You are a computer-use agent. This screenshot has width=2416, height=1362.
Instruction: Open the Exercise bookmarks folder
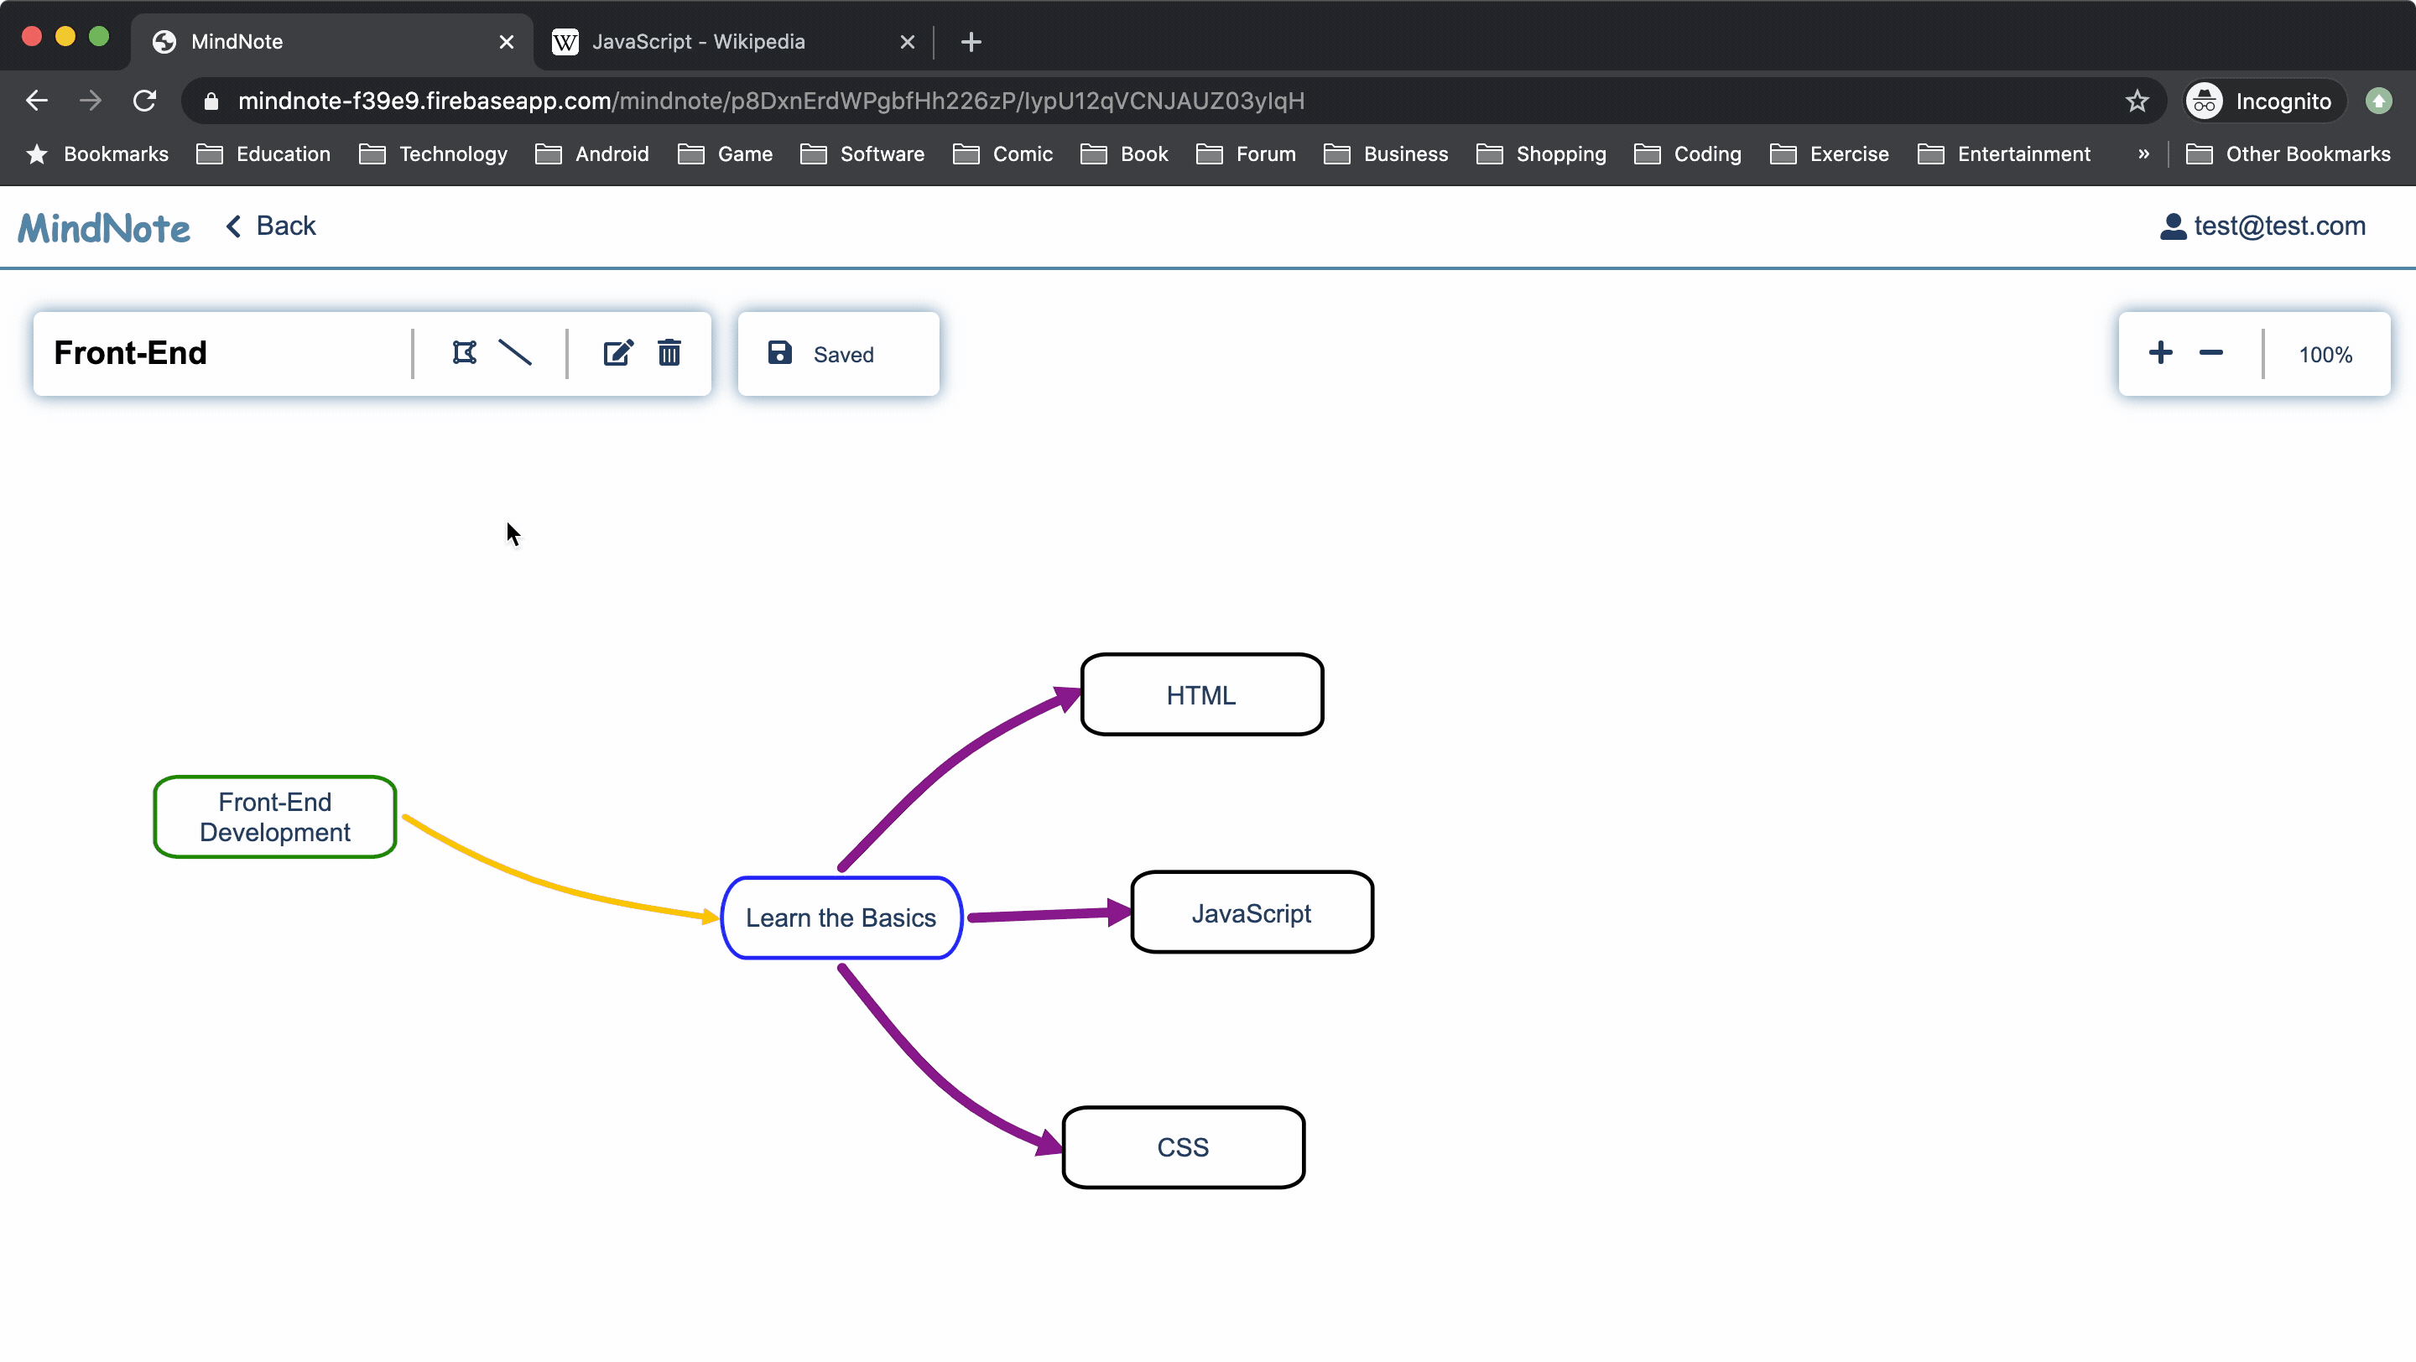pos(1829,154)
